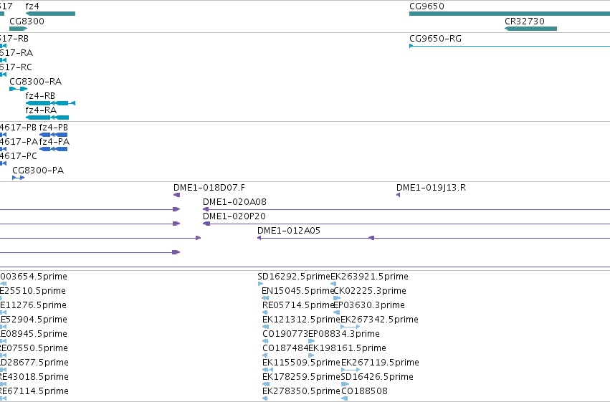The height and width of the screenshot is (402, 610).
Task: Select the CO188508 EST label
Action: click(365, 391)
